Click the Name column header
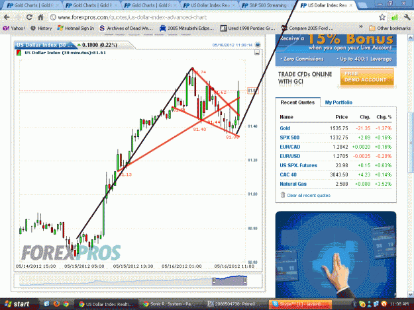414x310 pixels. pos(286,117)
